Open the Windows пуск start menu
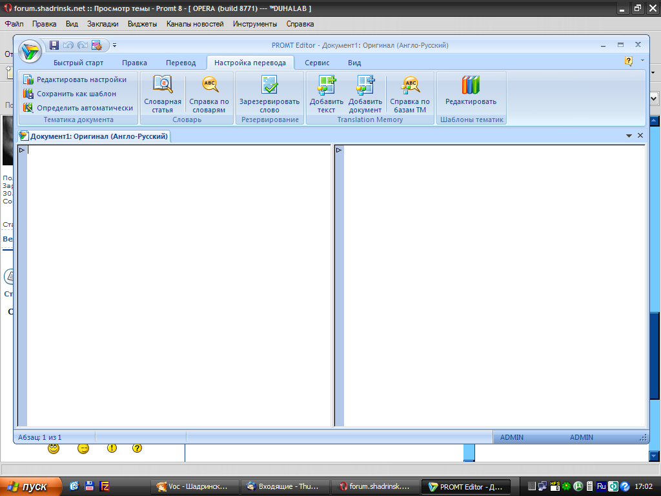 click(30, 487)
